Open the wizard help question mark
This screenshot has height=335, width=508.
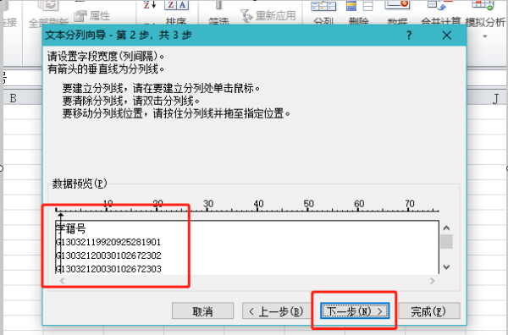[x=409, y=35]
